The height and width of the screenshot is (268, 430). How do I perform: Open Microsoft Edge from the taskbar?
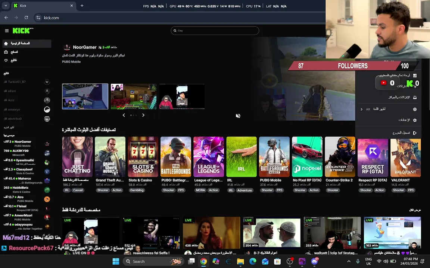coord(253,261)
